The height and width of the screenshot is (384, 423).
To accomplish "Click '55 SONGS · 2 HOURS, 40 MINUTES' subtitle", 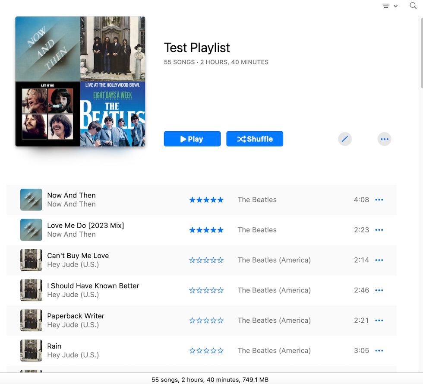I will pos(216,62).
